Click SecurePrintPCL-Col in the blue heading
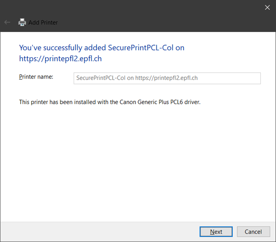Image resolution: width=276 pixels, height=242 pixels. tap(140, 48)
